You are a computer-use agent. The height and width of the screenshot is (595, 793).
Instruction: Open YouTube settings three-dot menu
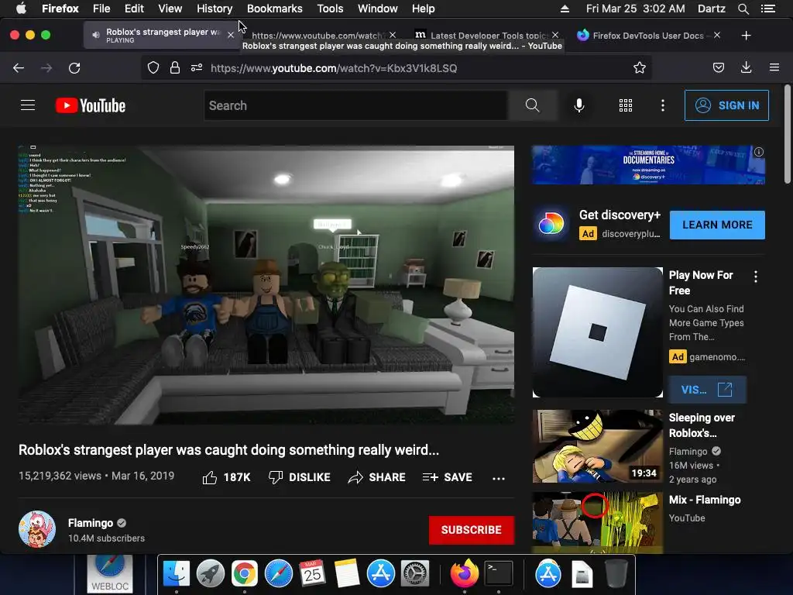point(663,105)
